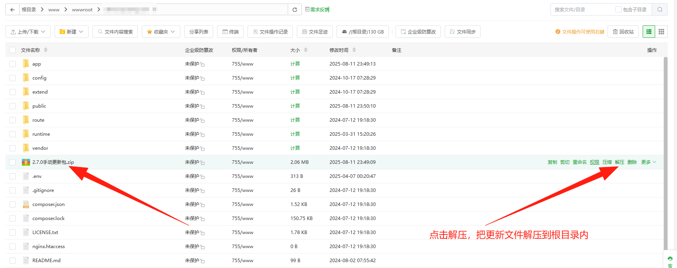Sort by modified time arrows
Image resolution: width=677 pixels, height=268 pixels.
[354, 50]
